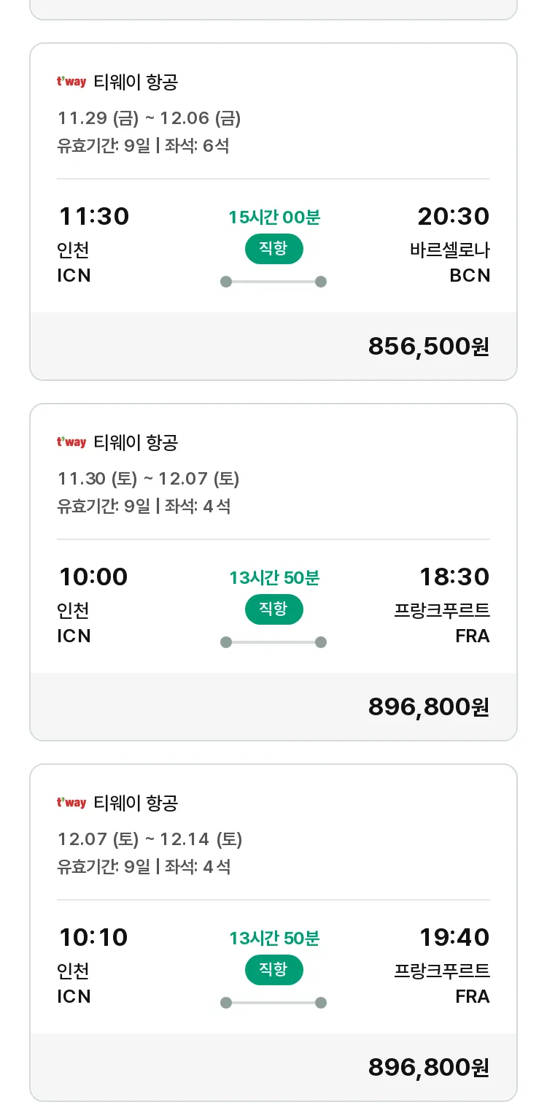Tap the 20:30 arrival time in Barcelona
The width and height of the screenshot is (547, 1102).
[x=454, y=217]
